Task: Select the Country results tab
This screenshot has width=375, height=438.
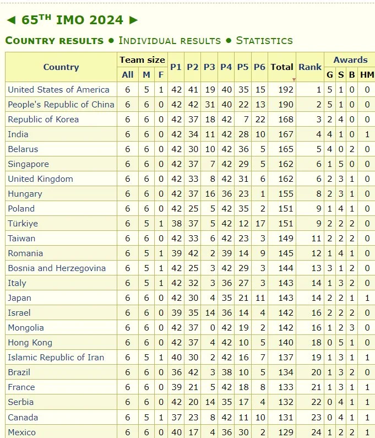Action: point(55,41)
